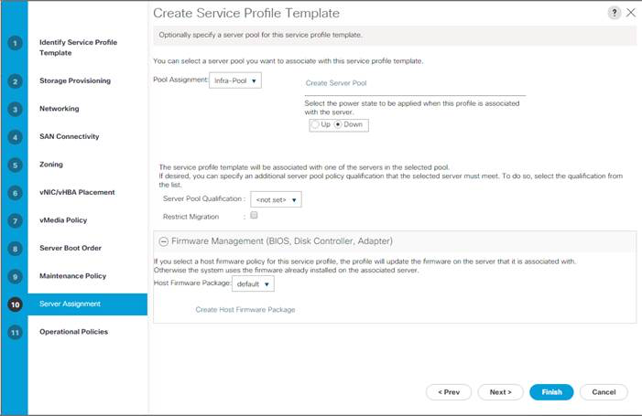Image resolution: width=642 pixels, height=416 pixels.
Task: Open the Pool Assignment dropdown
Action: [237, 80]
